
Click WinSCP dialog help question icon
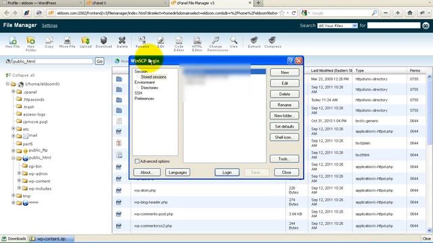(x=290, y=61)
